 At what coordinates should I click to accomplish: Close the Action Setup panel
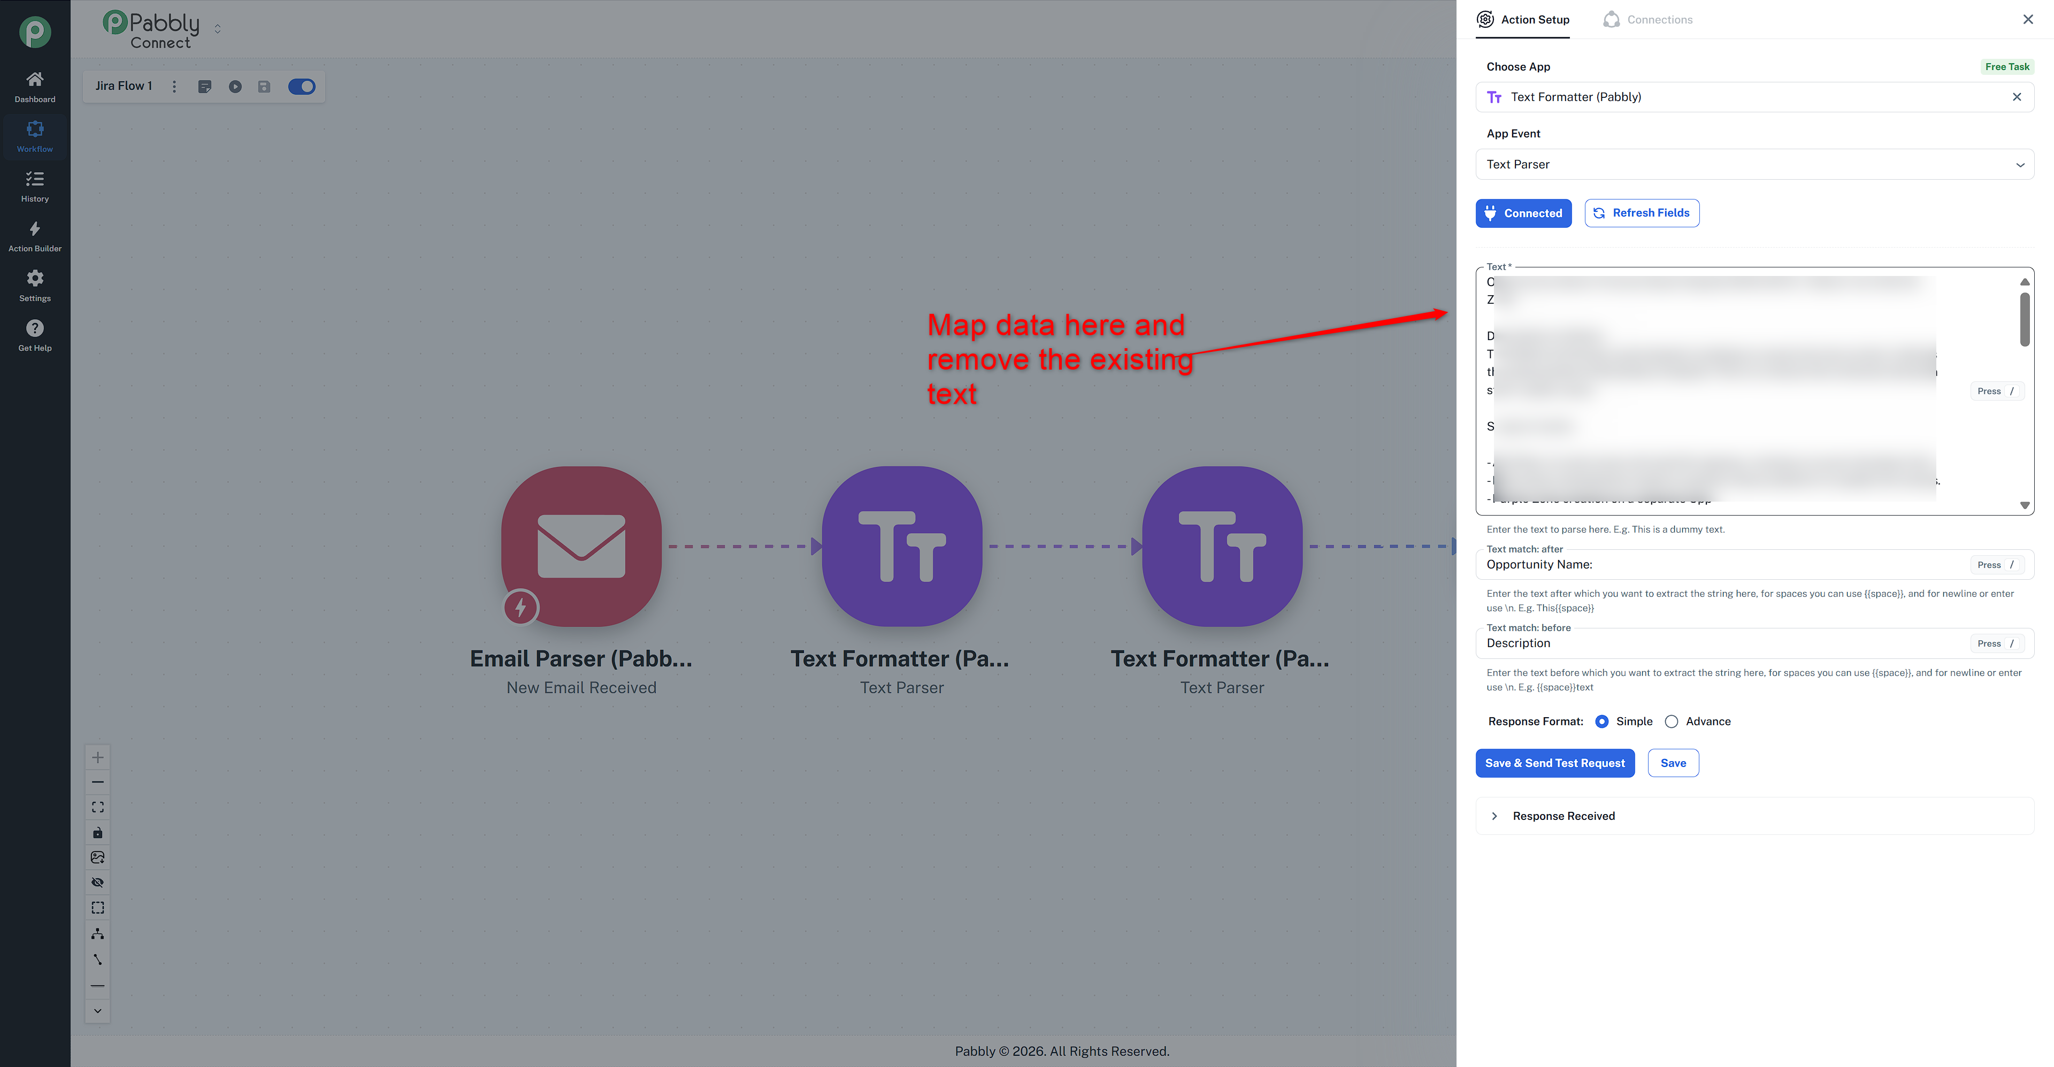point(2028,19)
